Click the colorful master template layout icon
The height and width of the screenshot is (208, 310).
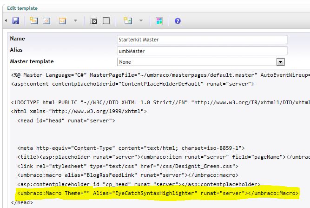coord(159,21)
